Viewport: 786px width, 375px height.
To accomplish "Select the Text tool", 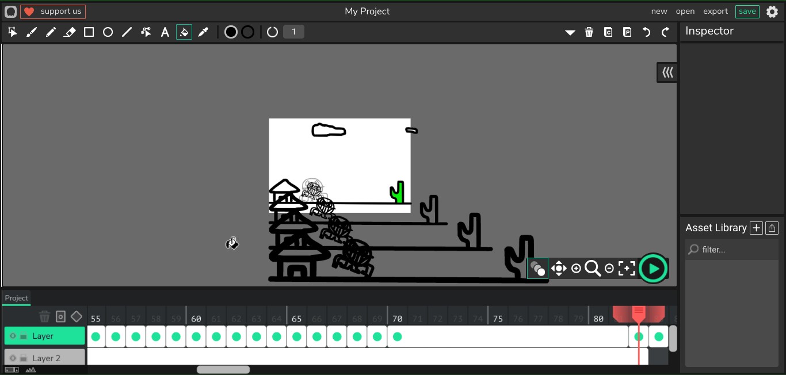I will (165, 32).
